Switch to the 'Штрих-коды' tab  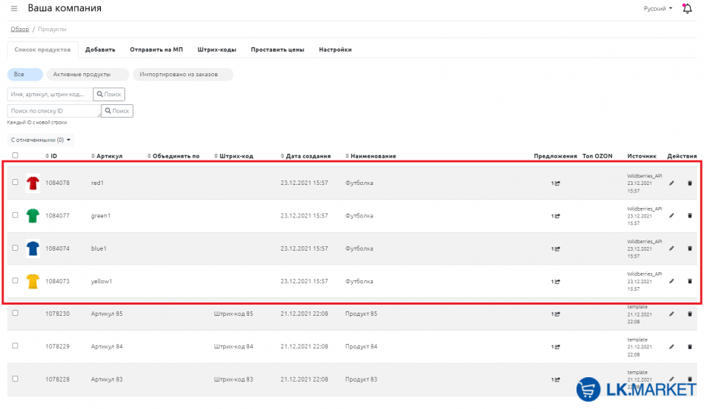[x=216, y=50]
